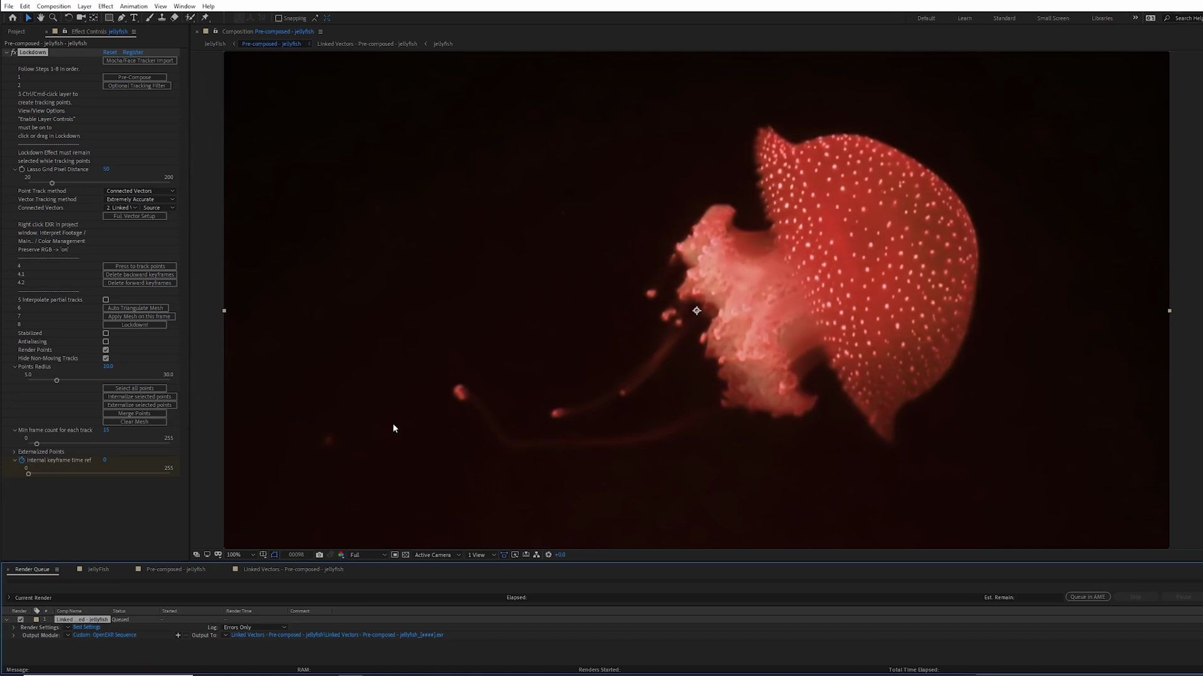1203x676 pixels.
Task: Select the Pen tool
Action: [122, 18]
